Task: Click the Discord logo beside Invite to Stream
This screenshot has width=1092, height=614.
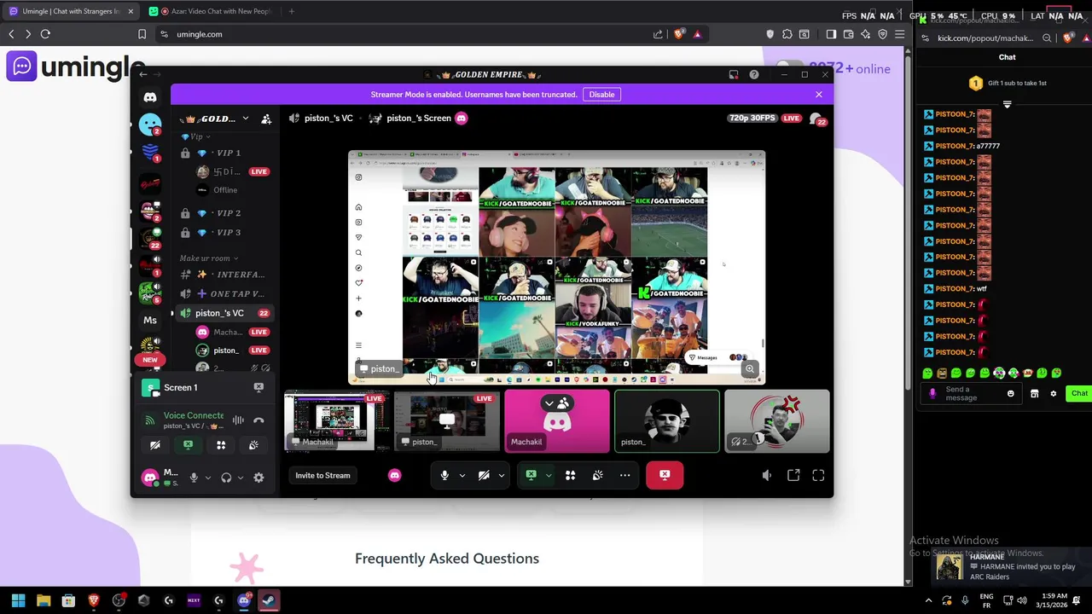Action: [394, 476]
